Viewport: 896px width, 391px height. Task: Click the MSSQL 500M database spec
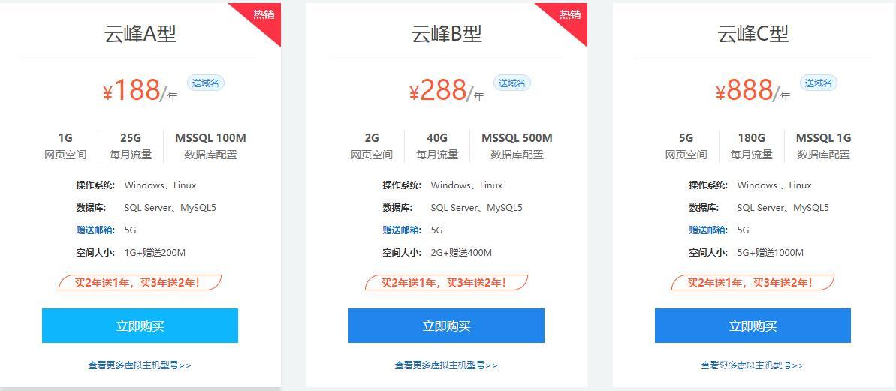(x=517, y=138)
